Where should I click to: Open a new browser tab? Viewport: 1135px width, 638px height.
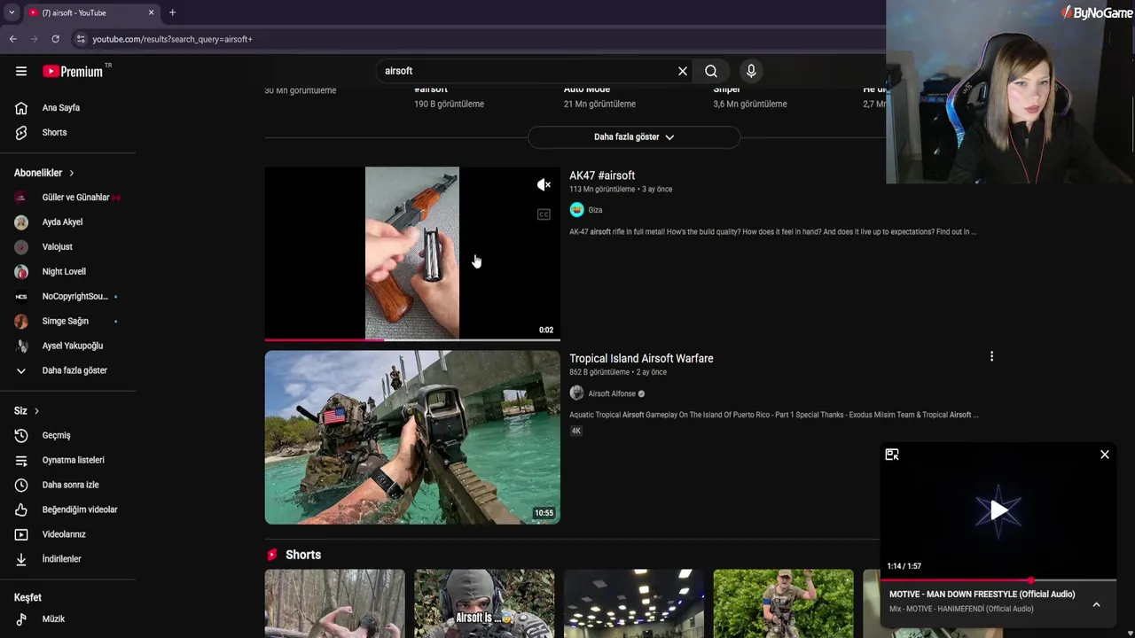pyautogui.click(x=172, y=12)
